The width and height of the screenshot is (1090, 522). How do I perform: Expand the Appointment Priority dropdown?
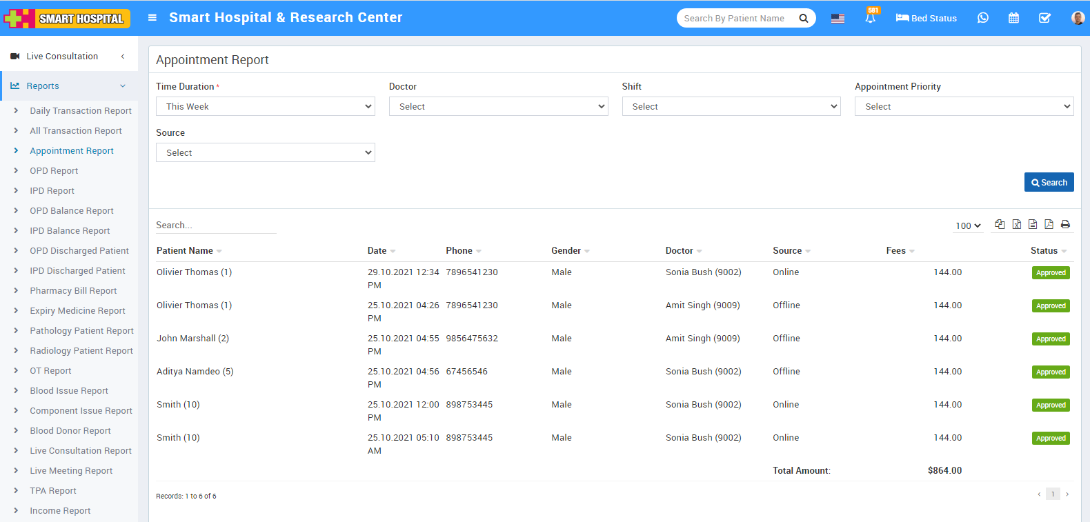click(964, 106)
